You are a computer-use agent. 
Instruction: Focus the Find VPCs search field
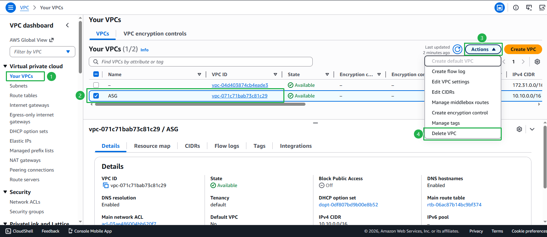click(x=201, y=62)
